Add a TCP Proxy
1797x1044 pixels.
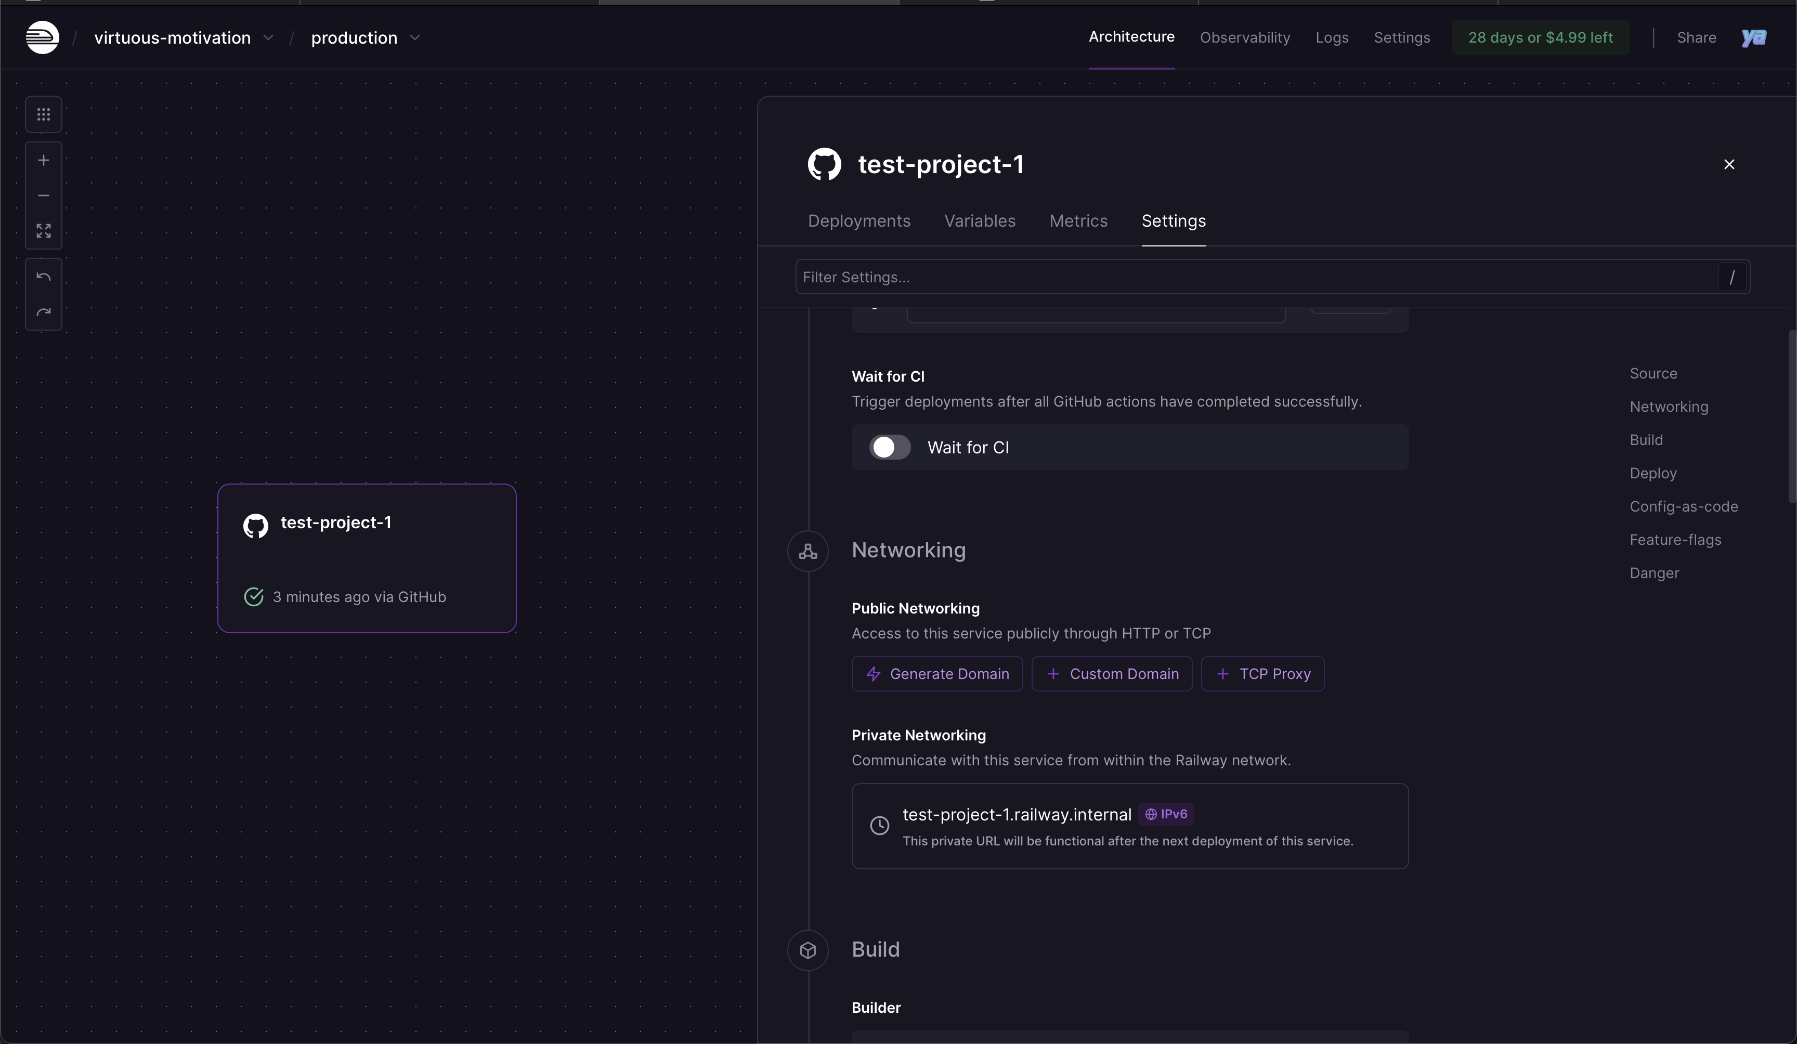pyautogui.click(x=1262, y=673)
